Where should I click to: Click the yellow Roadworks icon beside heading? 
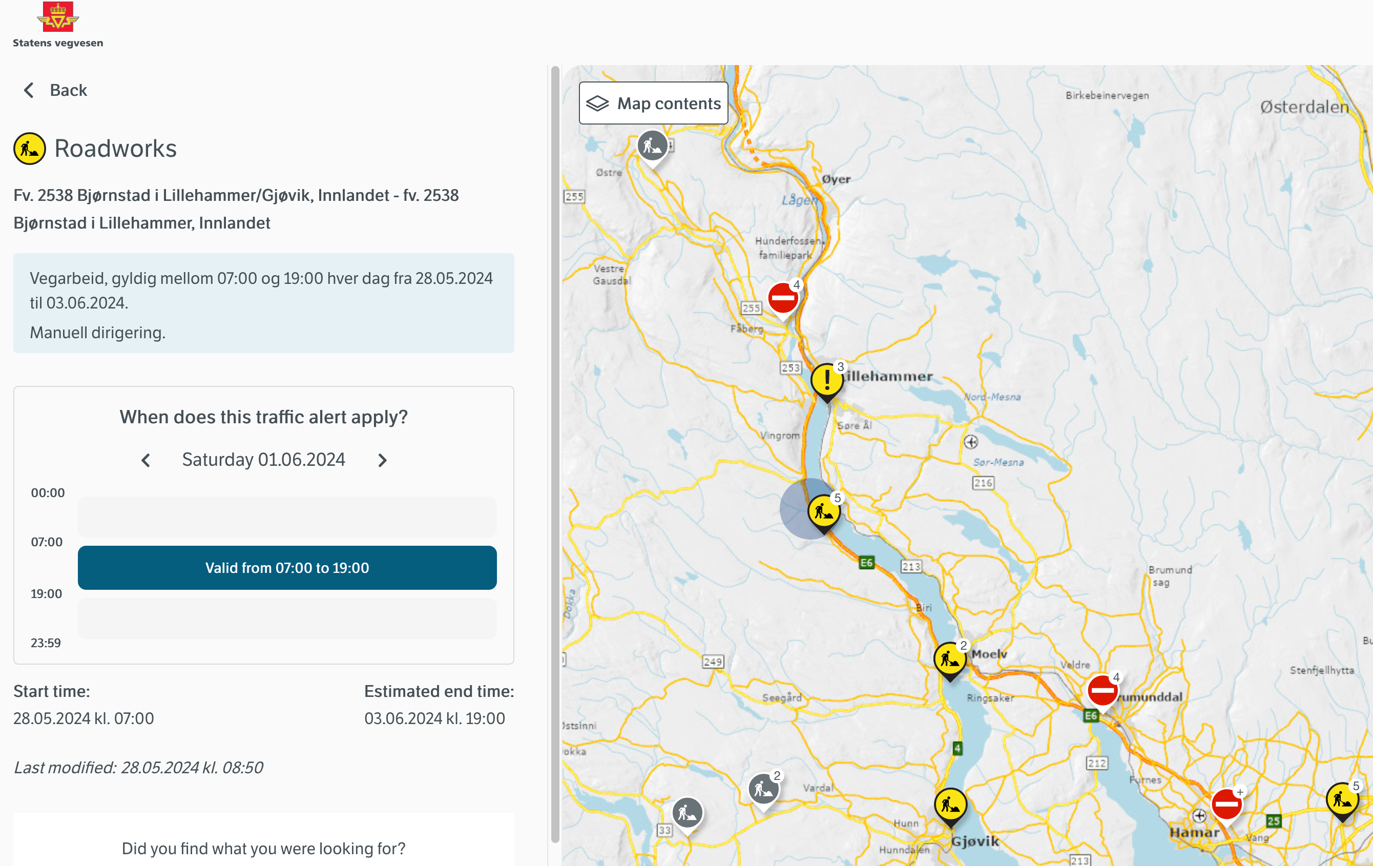click(x=29, y=149)
